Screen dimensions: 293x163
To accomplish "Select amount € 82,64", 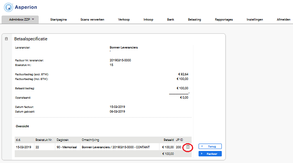I will coord(183,75).
